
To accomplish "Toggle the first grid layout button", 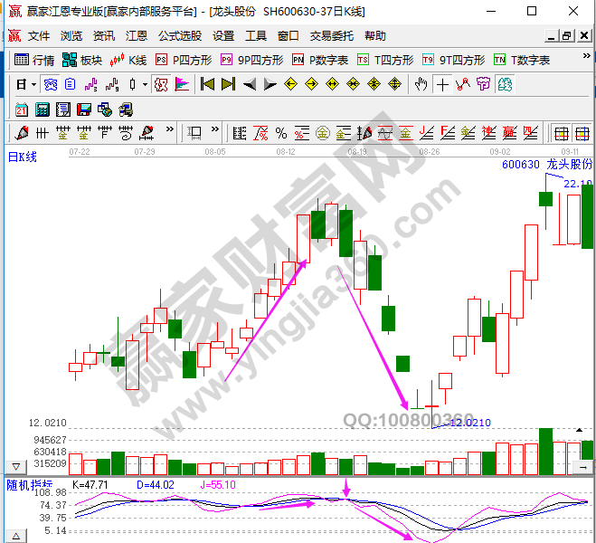I will (x=561, y=134).
